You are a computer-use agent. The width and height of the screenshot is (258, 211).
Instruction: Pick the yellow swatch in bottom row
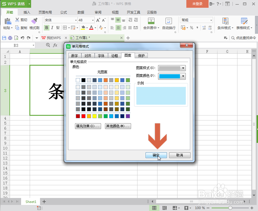coord(94,116)
